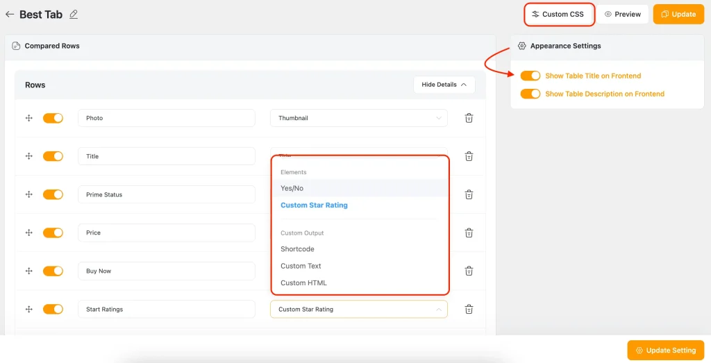
Task: Click the Prime Status name input field
Action: pos(167,194)
